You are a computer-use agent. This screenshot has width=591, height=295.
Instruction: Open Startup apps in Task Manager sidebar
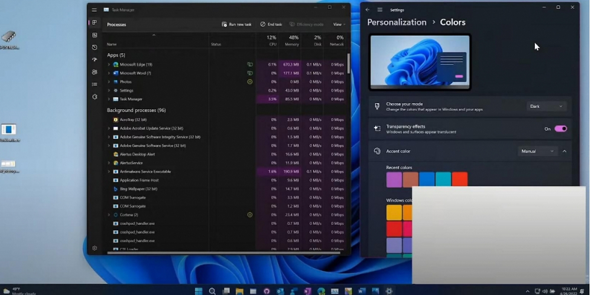pos(95,60)
